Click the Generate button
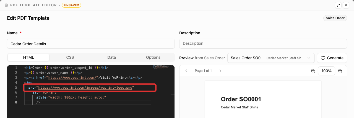The width and height of the screenshot is (354, 118). point(332,58)
